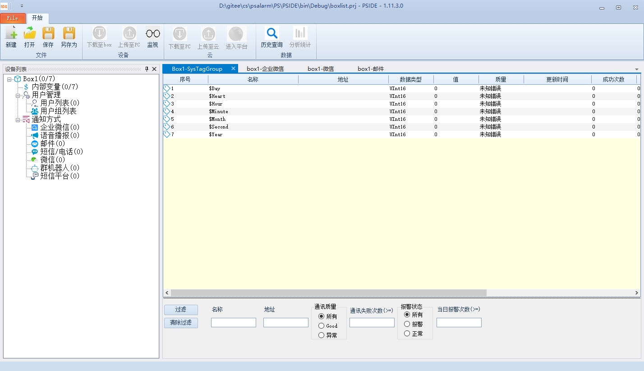Image resolution: width=644 pixels, height=371 pixels.
Task: Open the tab list dropdown arrow
Action: click(637, 69)
